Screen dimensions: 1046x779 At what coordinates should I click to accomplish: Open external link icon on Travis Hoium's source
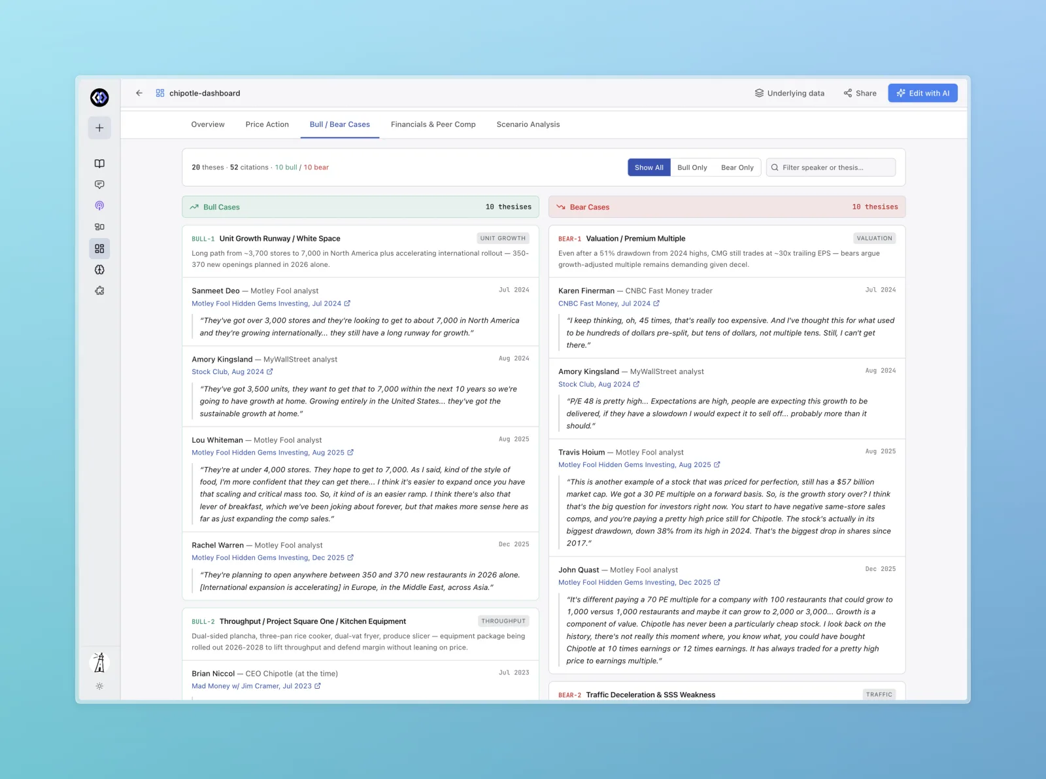717,464
